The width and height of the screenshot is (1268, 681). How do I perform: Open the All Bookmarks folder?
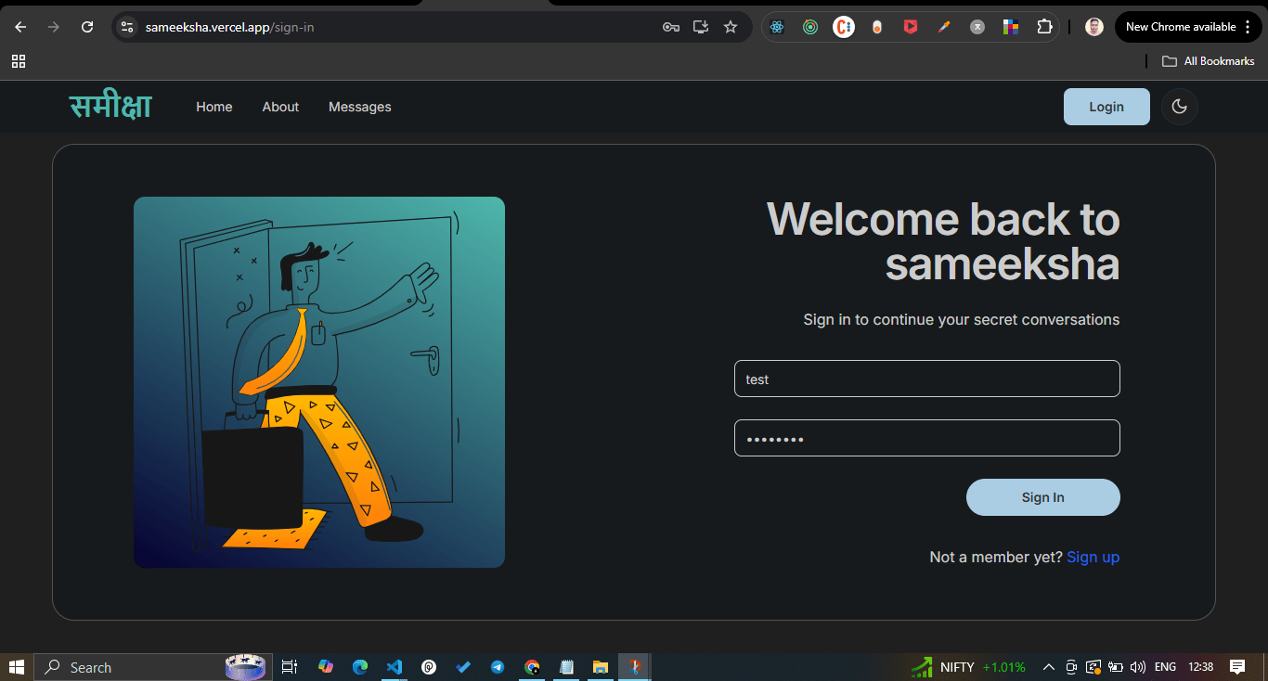[x=1209, y=61]
